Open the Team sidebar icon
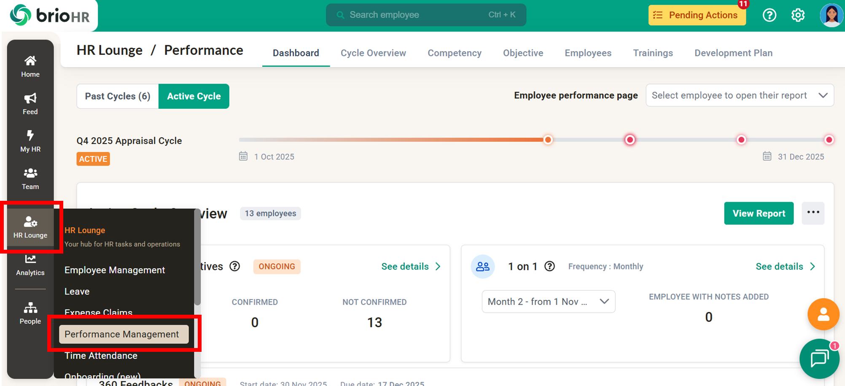Viewport: 845px width, 386px height. 30,178
